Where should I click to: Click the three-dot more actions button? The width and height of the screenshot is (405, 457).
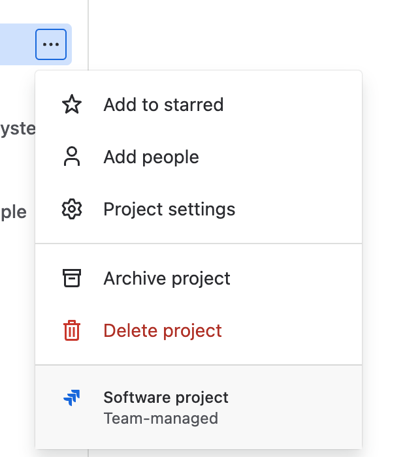(x=51, y=44)
